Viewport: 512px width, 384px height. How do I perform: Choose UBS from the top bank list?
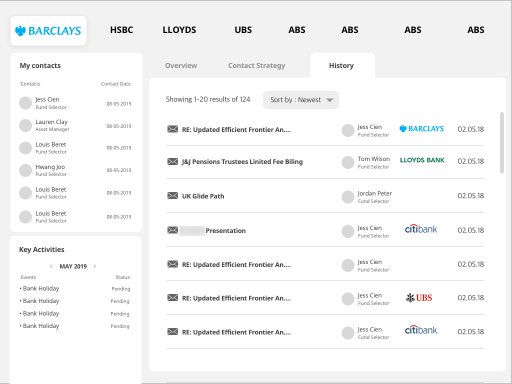pyautogui.click(x=243, y=30)
